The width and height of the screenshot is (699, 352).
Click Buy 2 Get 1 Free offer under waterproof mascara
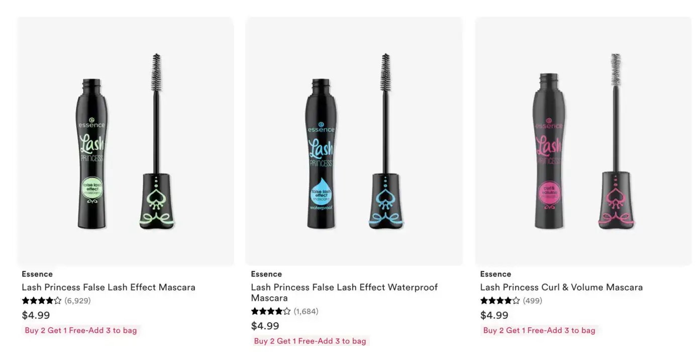[x=310, y=341]
